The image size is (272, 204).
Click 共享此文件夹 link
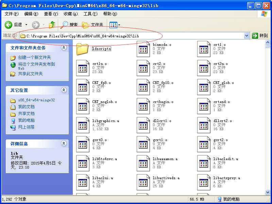30,74
